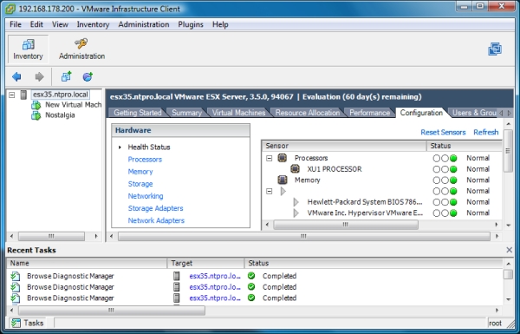Open the File menu
The width and height of the screenshot is (520, 334).
16,24
